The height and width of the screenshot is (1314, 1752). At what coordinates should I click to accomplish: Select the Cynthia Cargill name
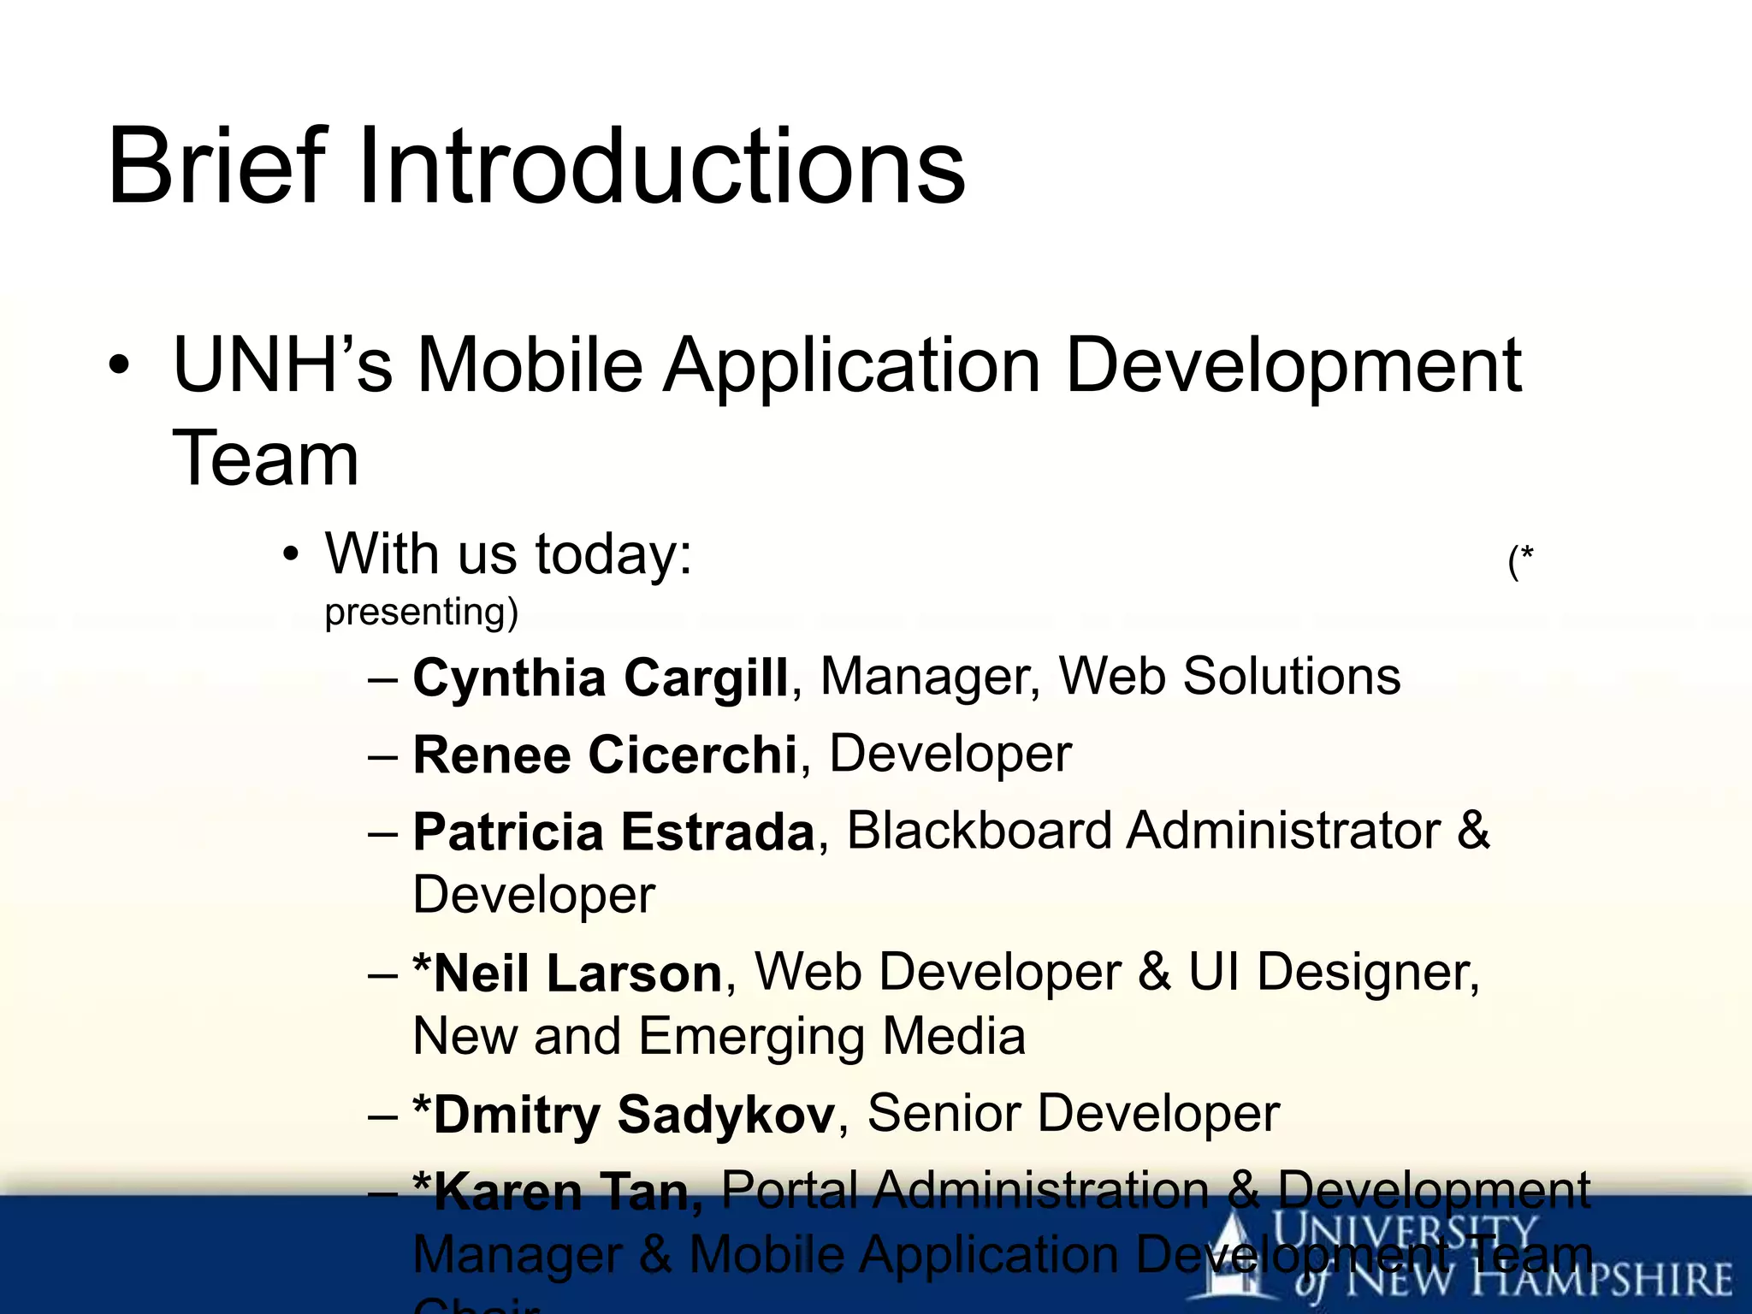[600, 678]
